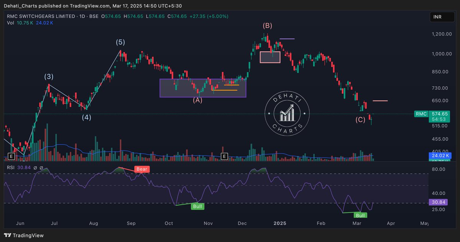
Task: Click the Jun label on the time axis
Action: click(21, 223)
